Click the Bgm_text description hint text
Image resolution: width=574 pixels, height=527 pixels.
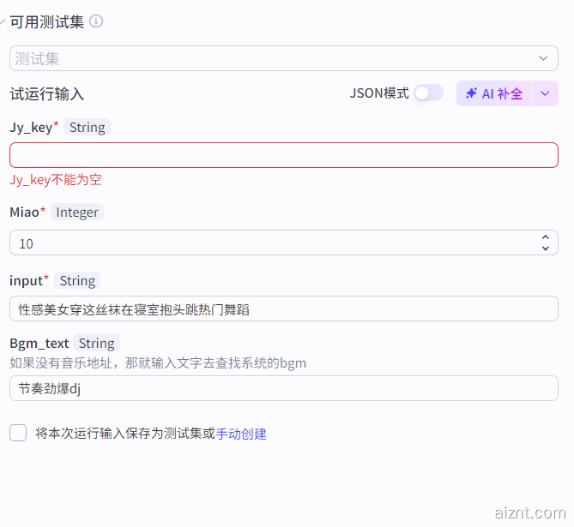click(158, 363)
